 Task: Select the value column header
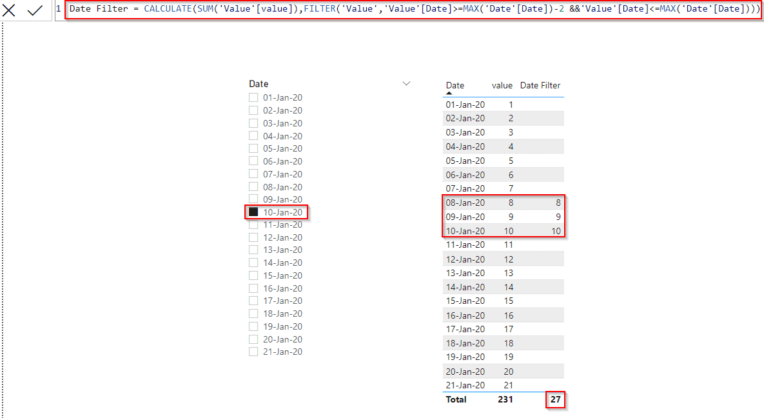[x=502, y=85]
